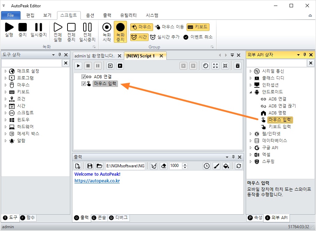
Task: Click 전체 실행 (Run all) in ribbon
Action: coord(58,32)
